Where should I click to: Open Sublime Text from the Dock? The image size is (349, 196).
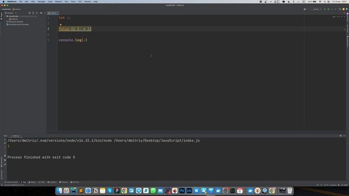click(81, 191)
